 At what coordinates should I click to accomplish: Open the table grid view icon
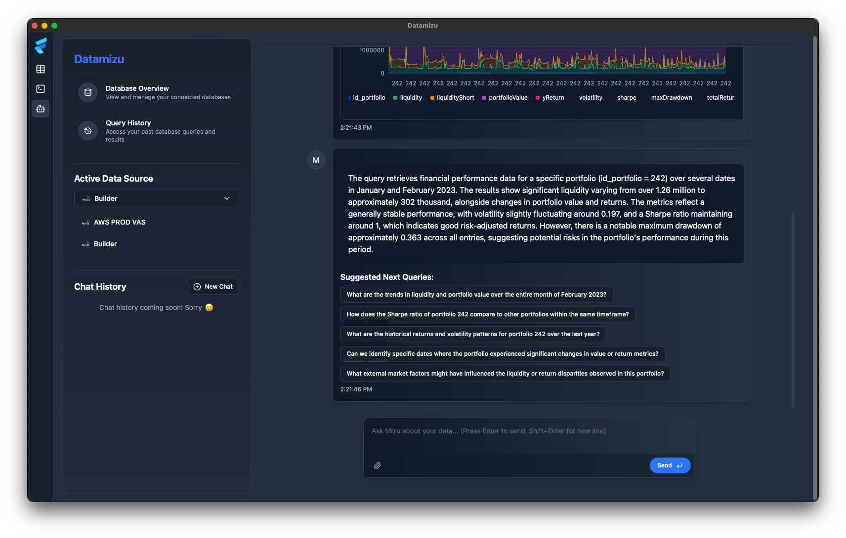[41, 69]
